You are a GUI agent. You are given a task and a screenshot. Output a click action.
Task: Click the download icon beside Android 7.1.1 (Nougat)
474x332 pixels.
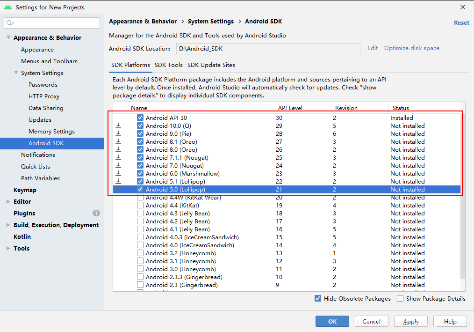(118, 158)
